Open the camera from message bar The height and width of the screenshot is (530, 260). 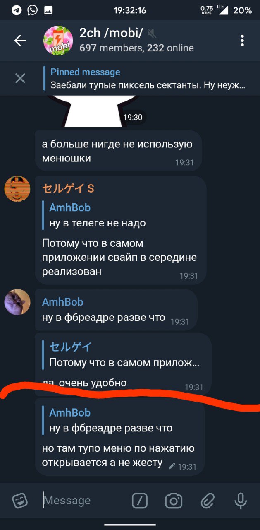click(174, 501)
